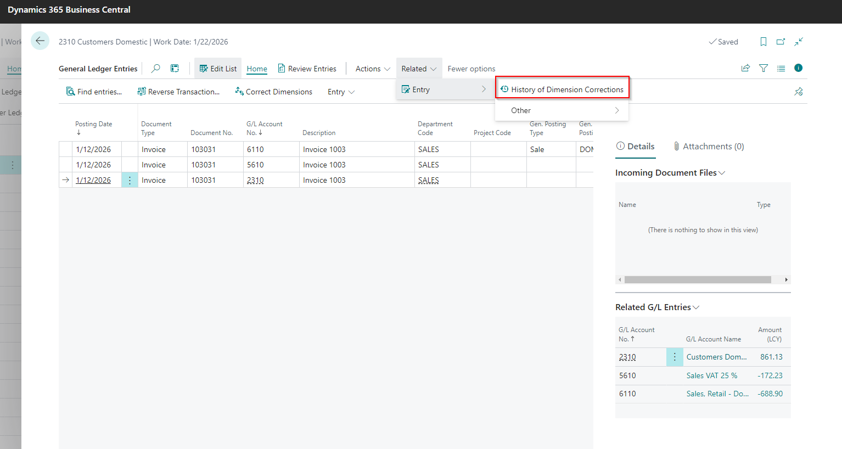This screenshot has height=449, width=842.
Task: Open the search magnifier on General Ledger Entries
Action: (x=155, y=68)
